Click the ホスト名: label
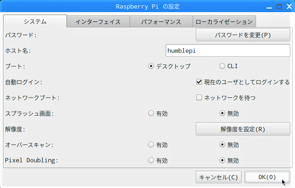 click(x=18, y=51)
